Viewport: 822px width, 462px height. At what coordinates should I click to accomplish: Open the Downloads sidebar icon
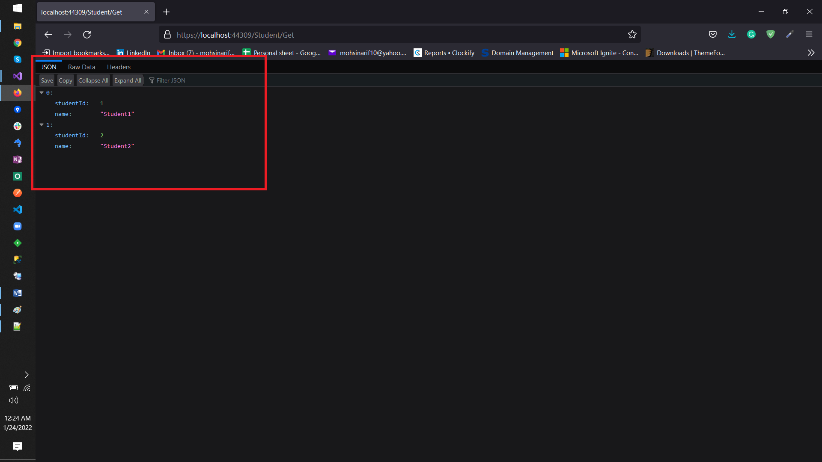[732, 34]
